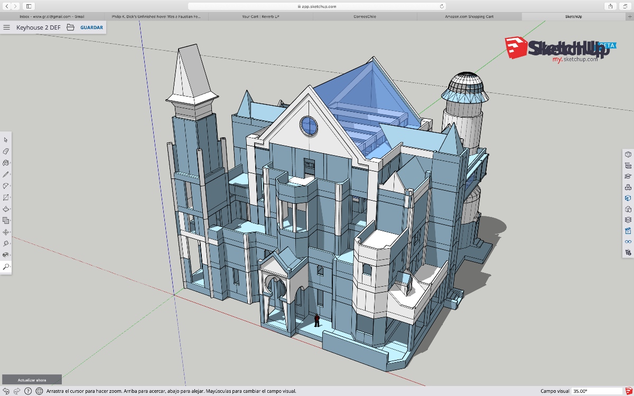634x396 pixels.
Task: Switch to the Amazon.com Shopping Cart tab
Action: pyautogui.click(x=469, y=16)
